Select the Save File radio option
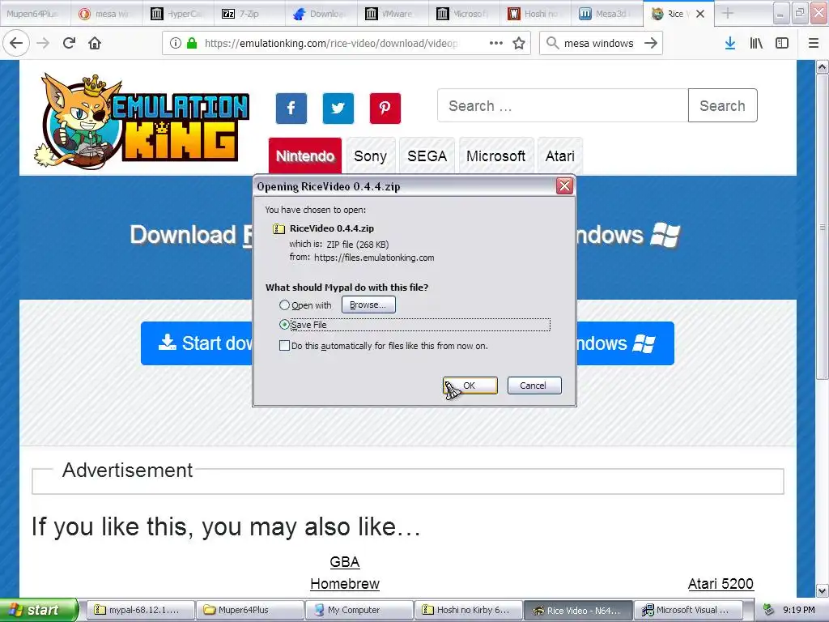The image size is (829, 622). (x=284, y=324)
